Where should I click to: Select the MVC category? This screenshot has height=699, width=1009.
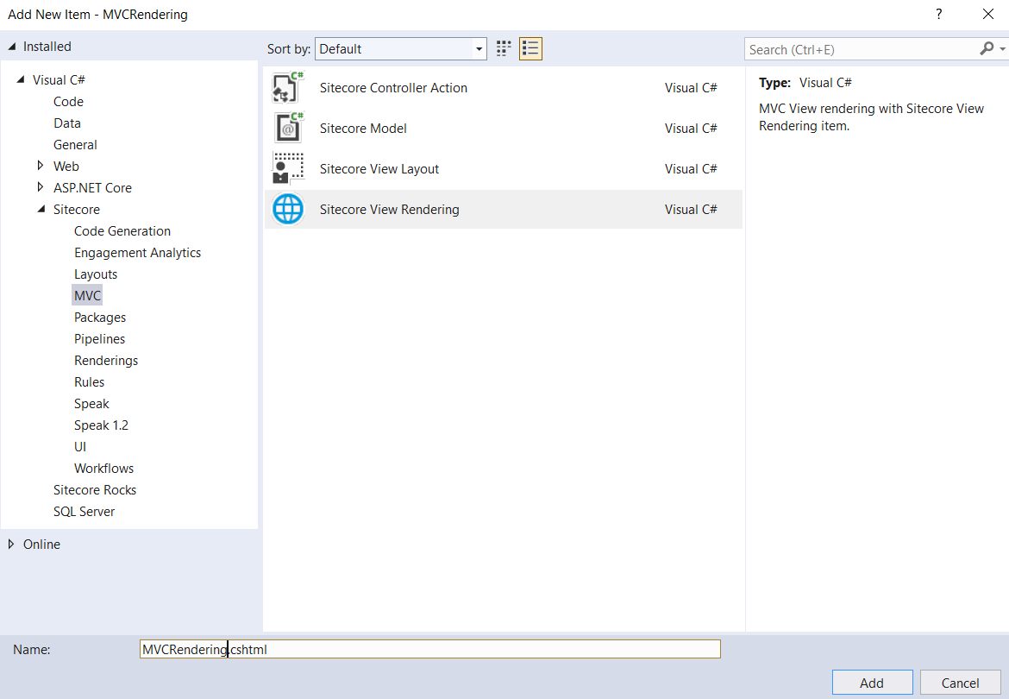87,295
